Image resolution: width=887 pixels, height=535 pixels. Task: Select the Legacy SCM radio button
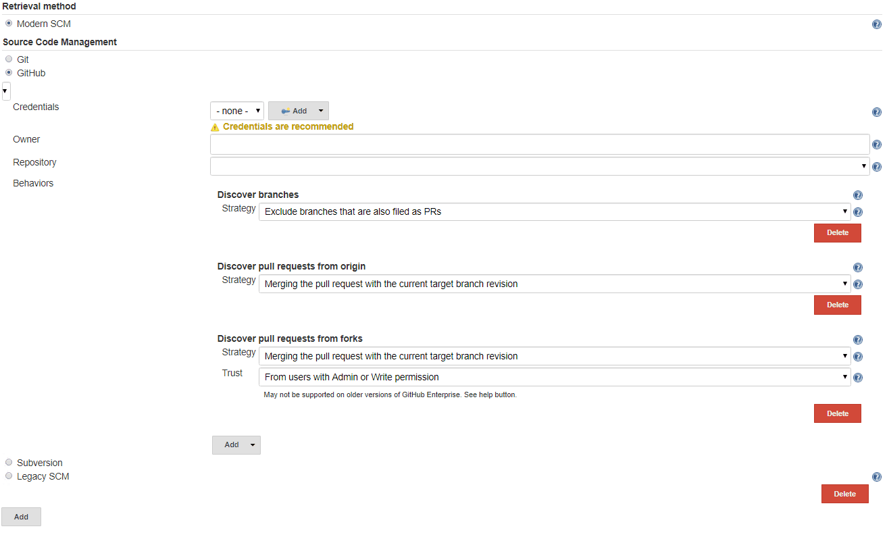pyautogui.click(x=9, y=476)
